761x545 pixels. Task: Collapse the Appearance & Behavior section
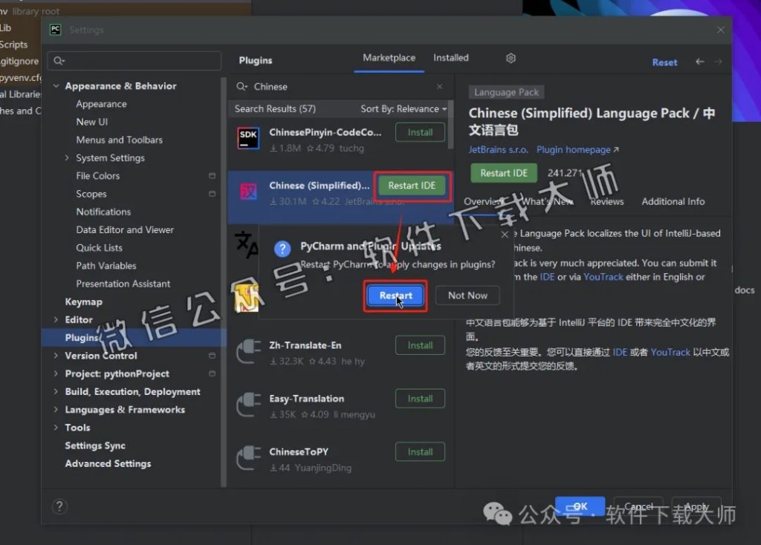tap(56, 86)
